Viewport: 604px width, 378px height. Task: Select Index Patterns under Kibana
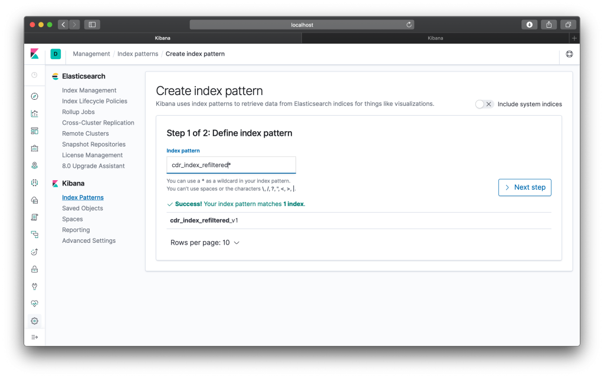point(83,197)
